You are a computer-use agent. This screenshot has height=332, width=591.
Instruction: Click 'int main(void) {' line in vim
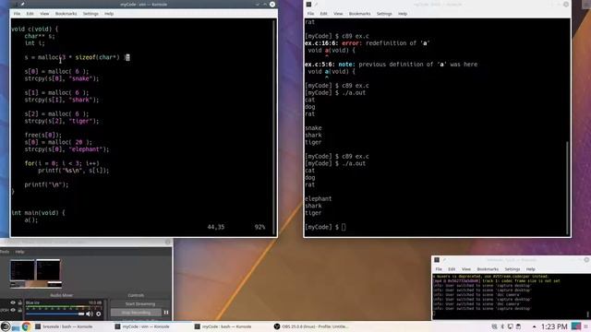click(38, 213)
